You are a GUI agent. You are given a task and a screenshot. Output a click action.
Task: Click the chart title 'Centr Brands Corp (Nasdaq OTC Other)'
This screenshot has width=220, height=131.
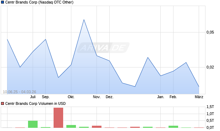click(x=39, y=2)
